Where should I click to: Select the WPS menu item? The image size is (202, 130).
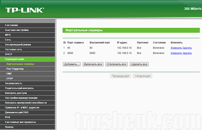tap(27, 35)
